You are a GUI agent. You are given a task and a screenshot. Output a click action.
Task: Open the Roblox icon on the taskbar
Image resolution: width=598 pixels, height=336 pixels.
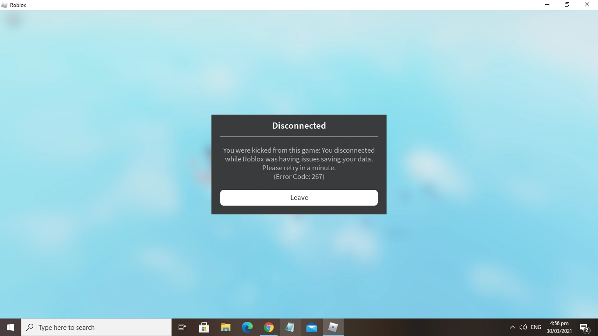coord(333,327)
